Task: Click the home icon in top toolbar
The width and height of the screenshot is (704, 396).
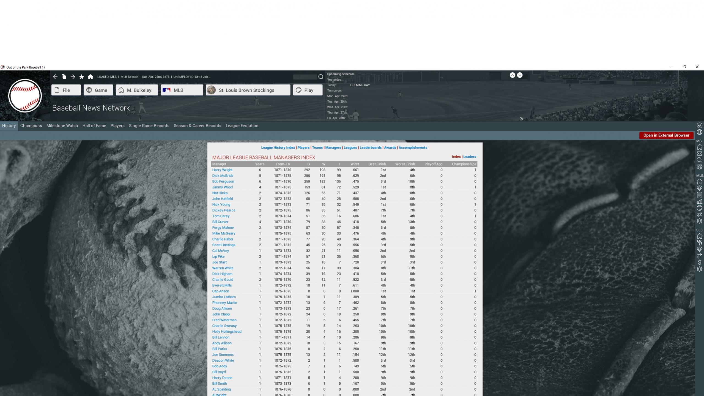Action: (x=91, y=77)
